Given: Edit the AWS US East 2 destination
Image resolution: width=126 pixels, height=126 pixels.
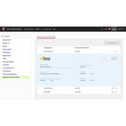Looking at the screenshot, I should click(x=112, y=88).
